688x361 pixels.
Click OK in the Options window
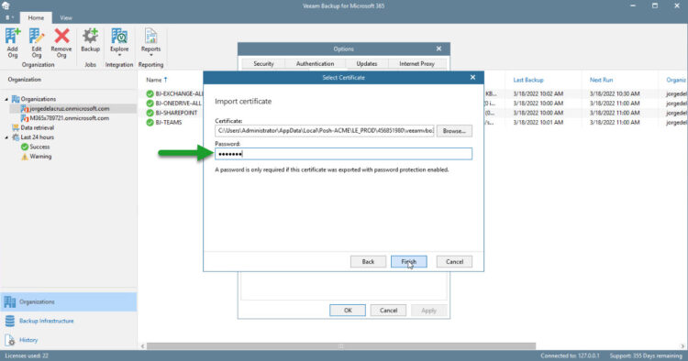[348, 311]
